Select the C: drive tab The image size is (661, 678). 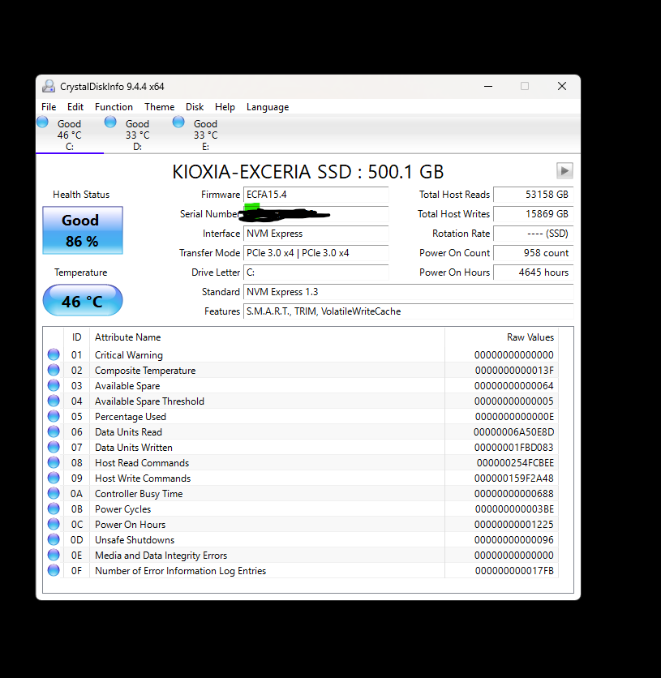[x=70, y=135]
